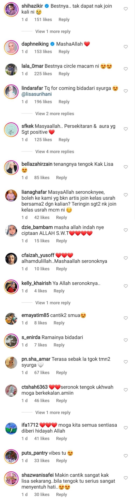Tap heart icon on daphneiking's comment

coord(126,47)
